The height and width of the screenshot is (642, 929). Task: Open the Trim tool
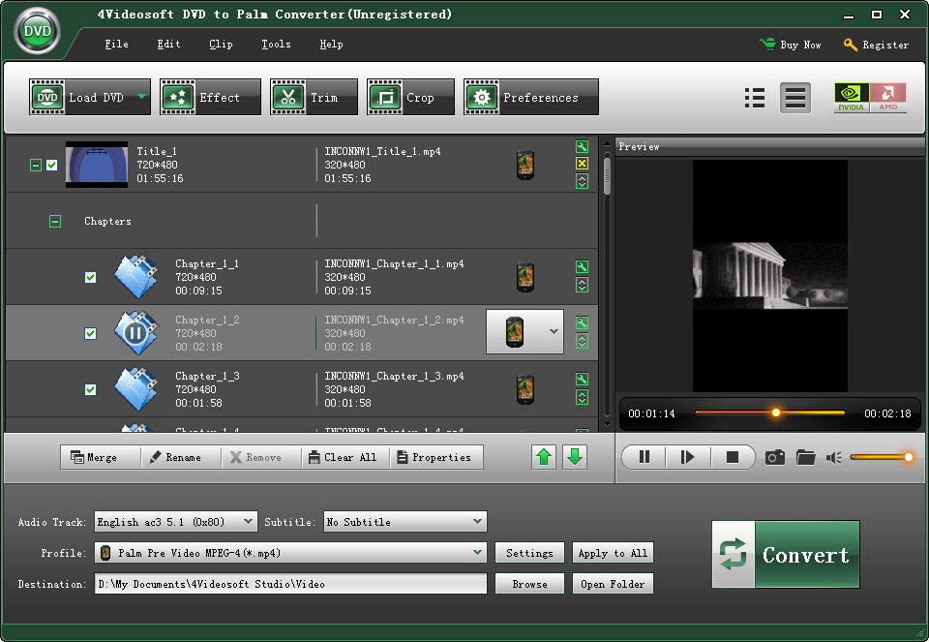[314, 97]
